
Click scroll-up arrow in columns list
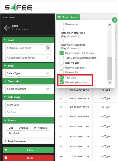(x=110, y=25)
